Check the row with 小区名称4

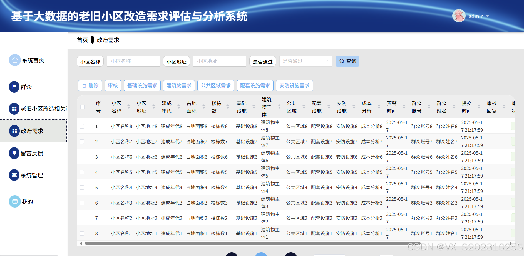[x=82, y=188]
